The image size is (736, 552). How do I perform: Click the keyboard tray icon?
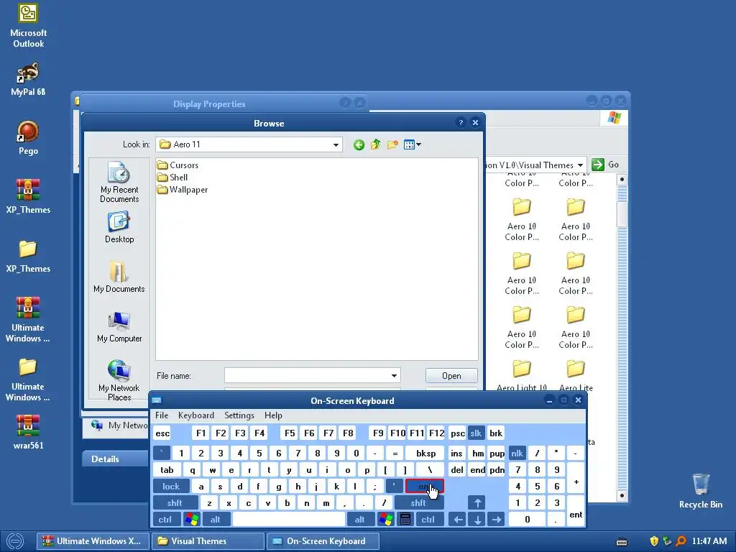622,542
